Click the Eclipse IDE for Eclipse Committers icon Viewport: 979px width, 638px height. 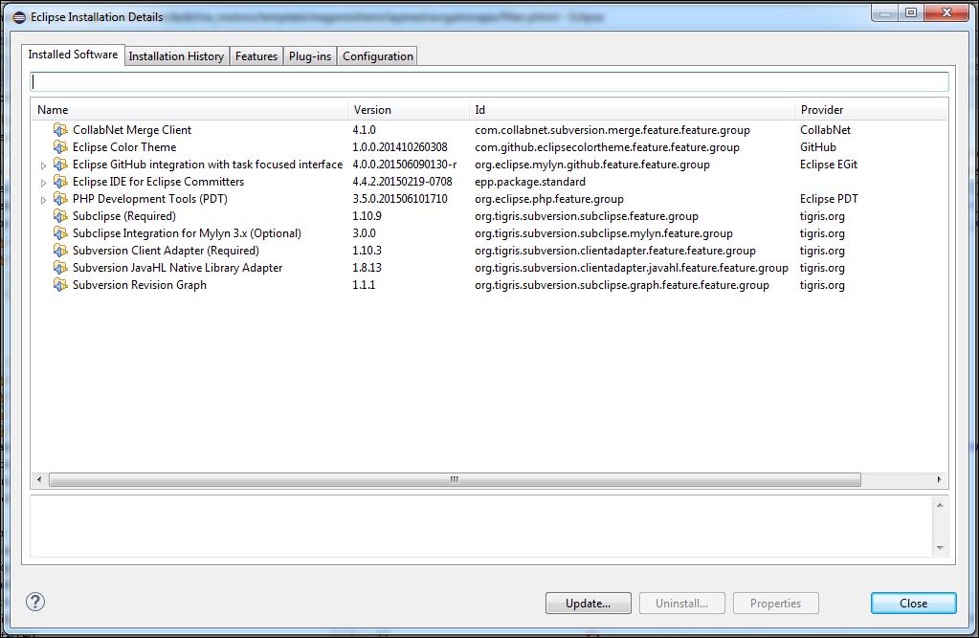[60, 182]
